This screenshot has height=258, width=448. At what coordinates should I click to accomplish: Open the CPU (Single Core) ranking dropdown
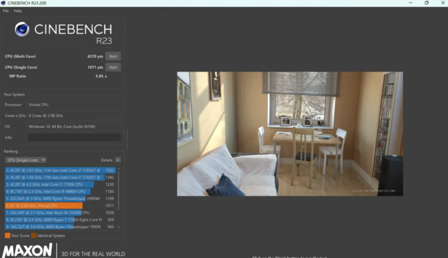point(26,160)
